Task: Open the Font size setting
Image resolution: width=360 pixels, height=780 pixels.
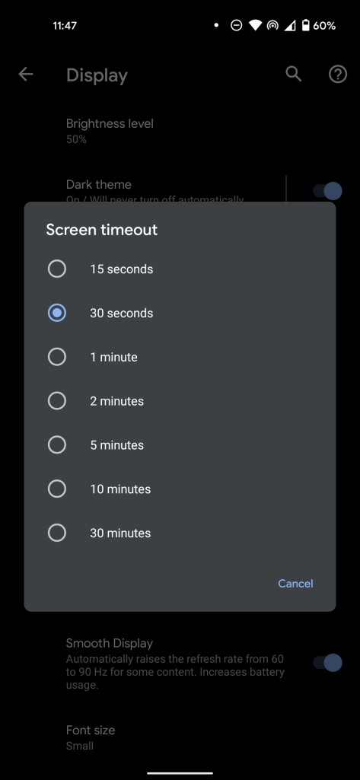Action: pyautogui.click(x=180, y=737)
